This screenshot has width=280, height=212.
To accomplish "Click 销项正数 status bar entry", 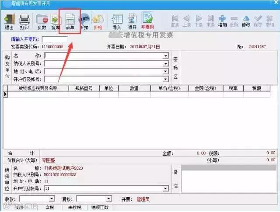I will point(100,207).
